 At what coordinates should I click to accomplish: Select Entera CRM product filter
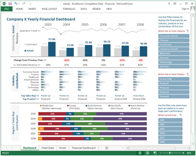[174, 79]
